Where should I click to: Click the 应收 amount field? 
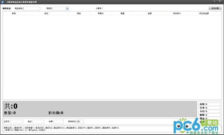point(213,104)
